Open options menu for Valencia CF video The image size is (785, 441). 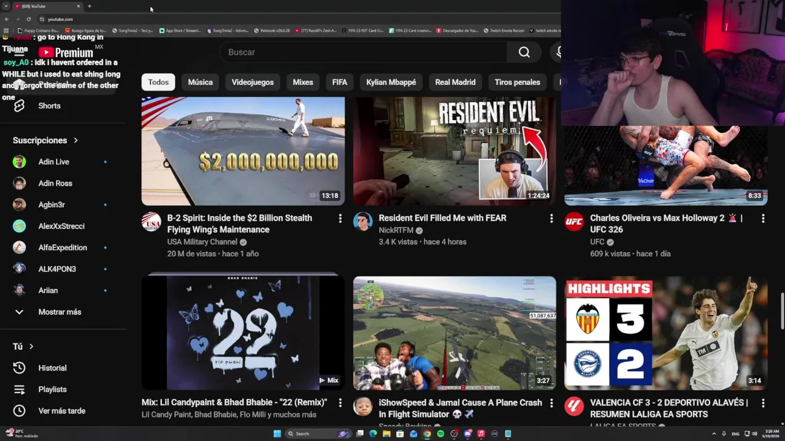tap(763, 403)
